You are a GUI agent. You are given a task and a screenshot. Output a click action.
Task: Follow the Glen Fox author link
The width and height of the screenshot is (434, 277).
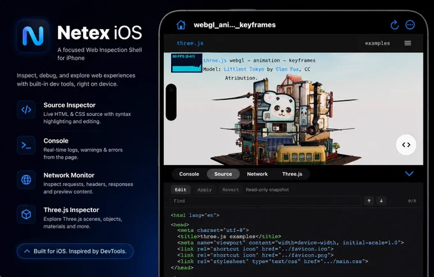click(x=287, y=69)
